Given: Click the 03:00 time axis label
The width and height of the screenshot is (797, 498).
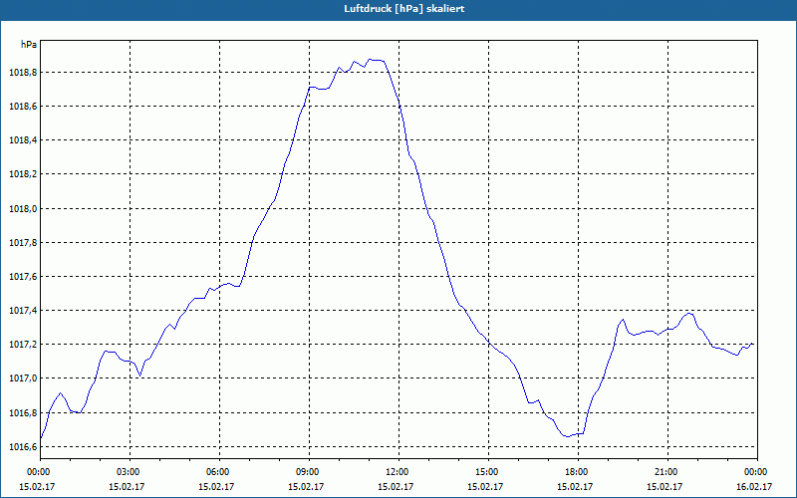Looking at the screenshot, I should [131, 472].
